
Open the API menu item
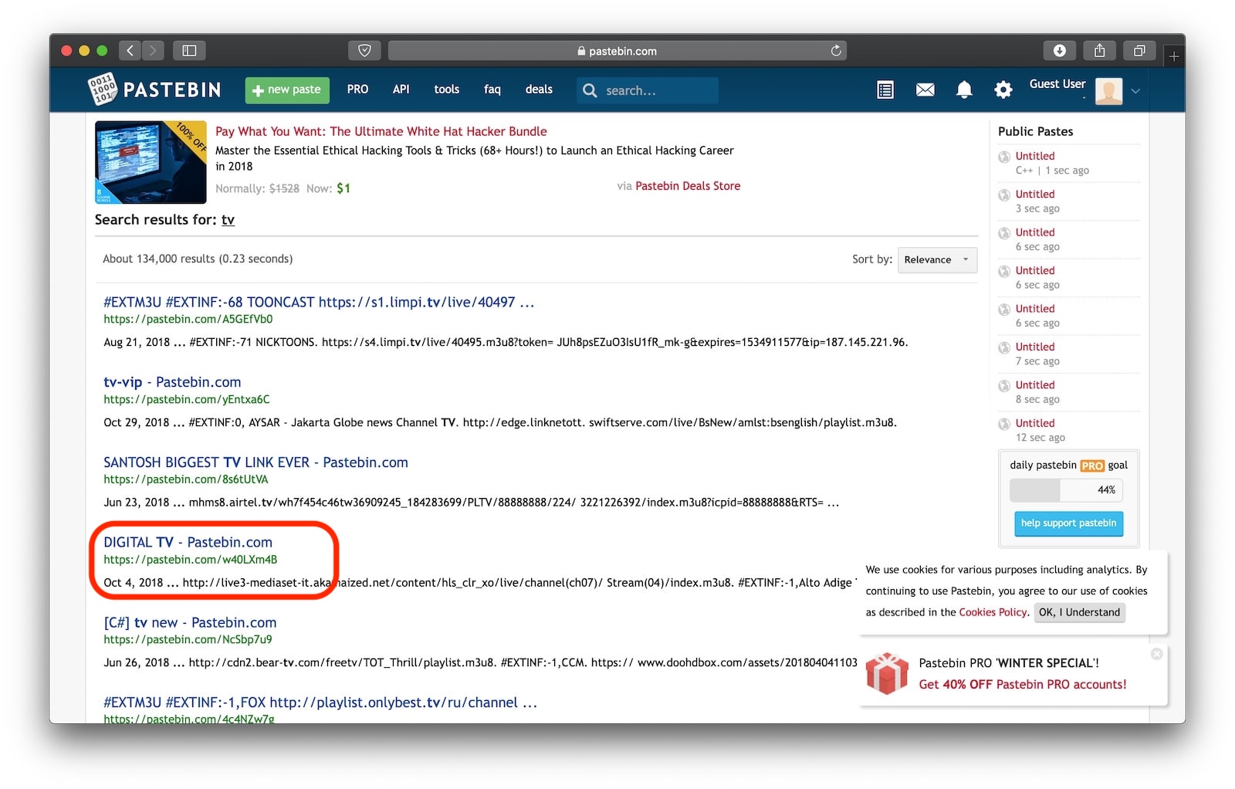[401, 90]
